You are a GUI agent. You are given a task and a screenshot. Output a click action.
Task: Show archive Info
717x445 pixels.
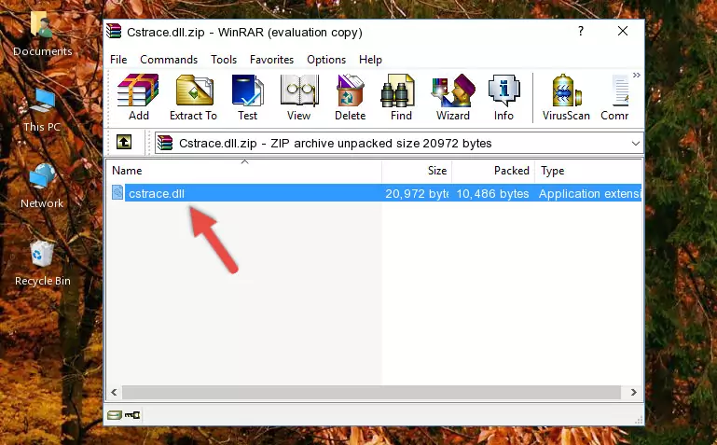(503, 97)
